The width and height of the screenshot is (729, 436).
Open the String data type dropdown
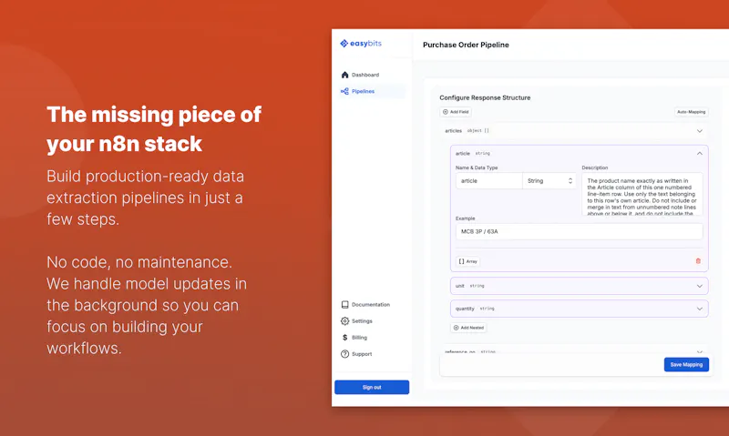[549, 180]
